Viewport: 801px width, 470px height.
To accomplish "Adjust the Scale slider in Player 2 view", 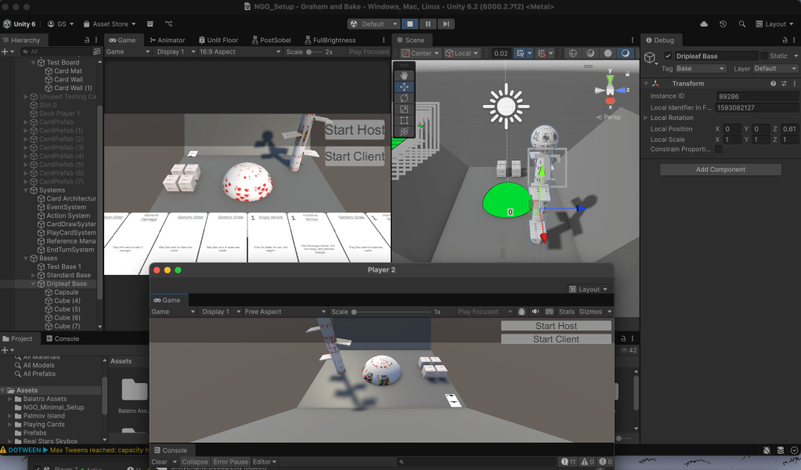I will (x=355, y=312).
